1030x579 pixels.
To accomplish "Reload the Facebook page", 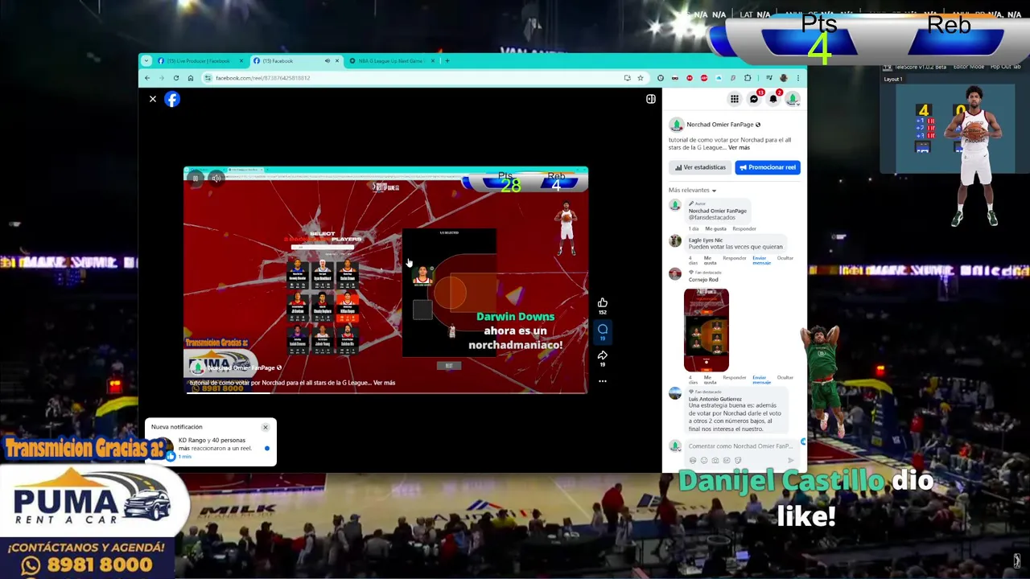I will (175, 78).
